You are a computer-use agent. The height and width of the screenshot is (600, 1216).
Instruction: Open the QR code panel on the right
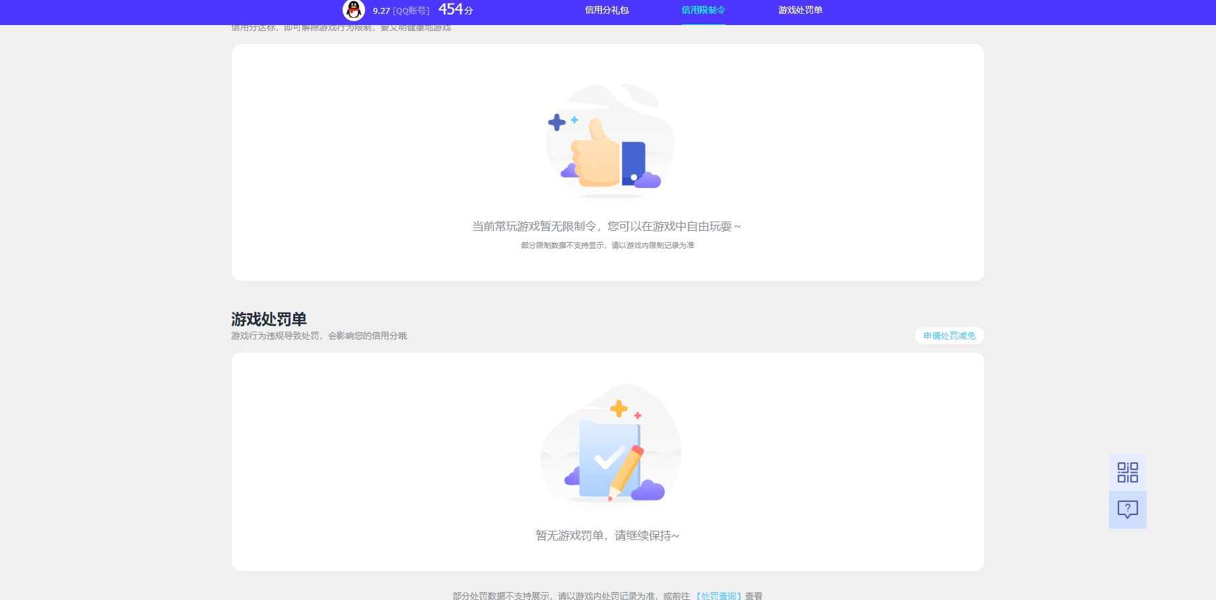[x=1128, y=473]
